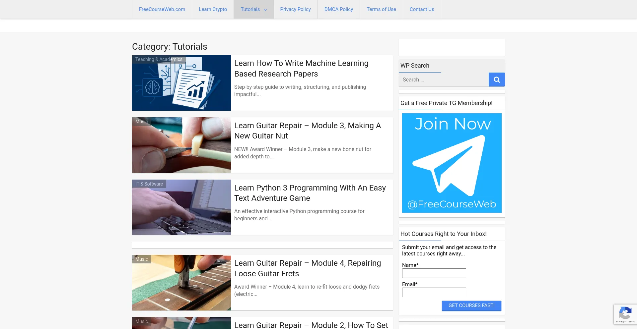The height and width of the screenshot is (329, 637).
Task: Click the loose guitar frets thumbnail
Action: pyautogui.click(x=181, y=283)
